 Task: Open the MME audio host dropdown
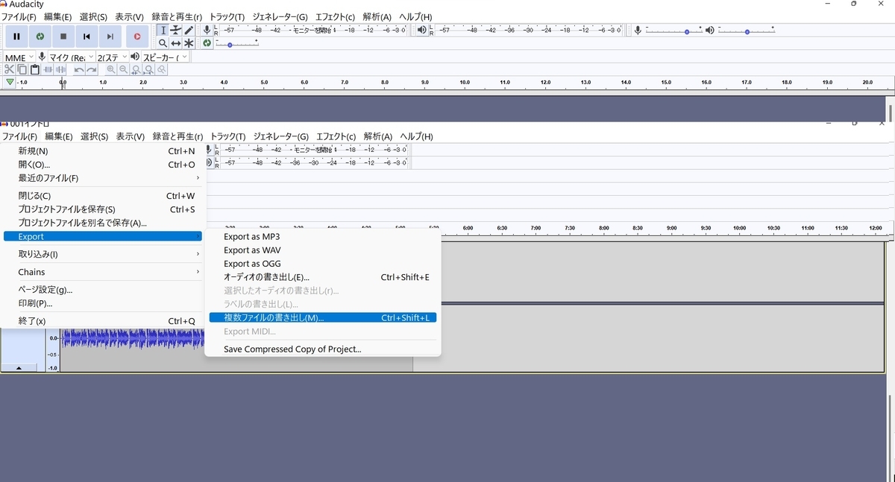click(19, 57)
